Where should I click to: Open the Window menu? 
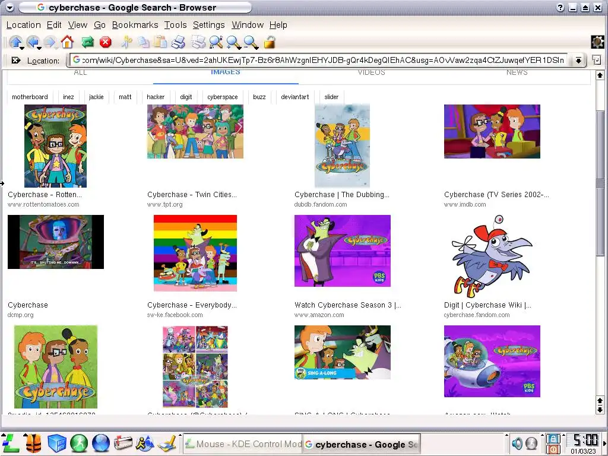(x=248, y=25)
